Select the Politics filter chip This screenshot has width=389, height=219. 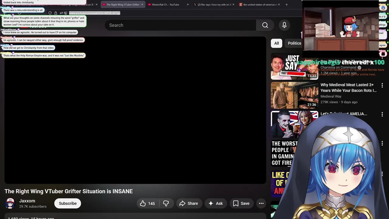point(294,43)
